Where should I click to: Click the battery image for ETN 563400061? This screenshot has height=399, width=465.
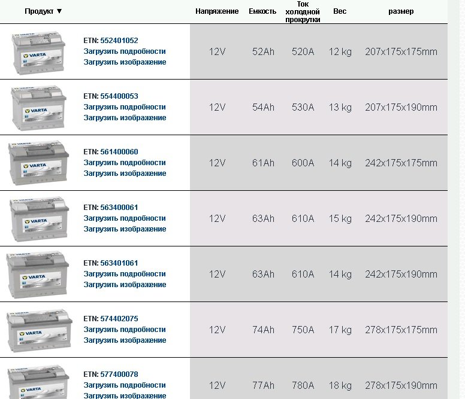(38, 219)
